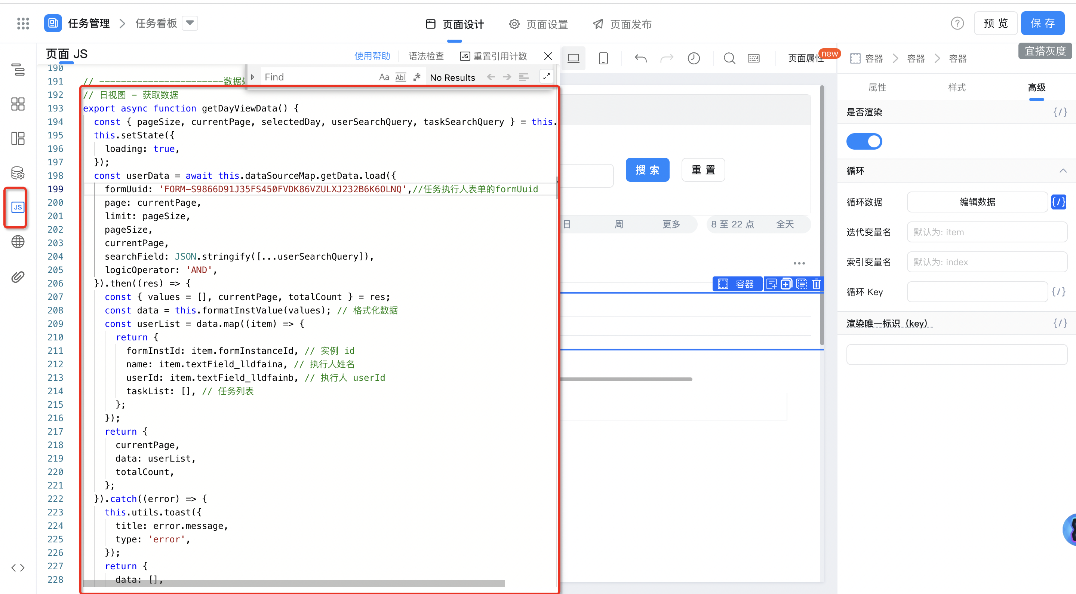Toggle find in selection
Screen dimensions: 1076x594
pos(524,77)
